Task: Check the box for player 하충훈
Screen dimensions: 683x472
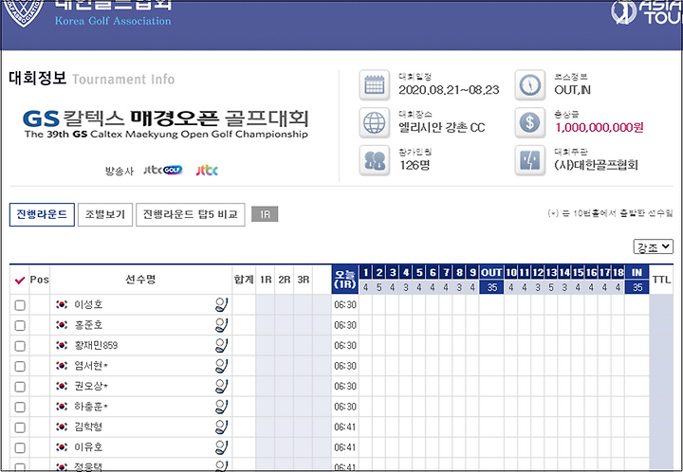Action: 20,408
